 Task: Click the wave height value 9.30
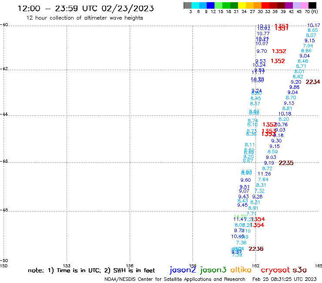(x=276, y=141)
